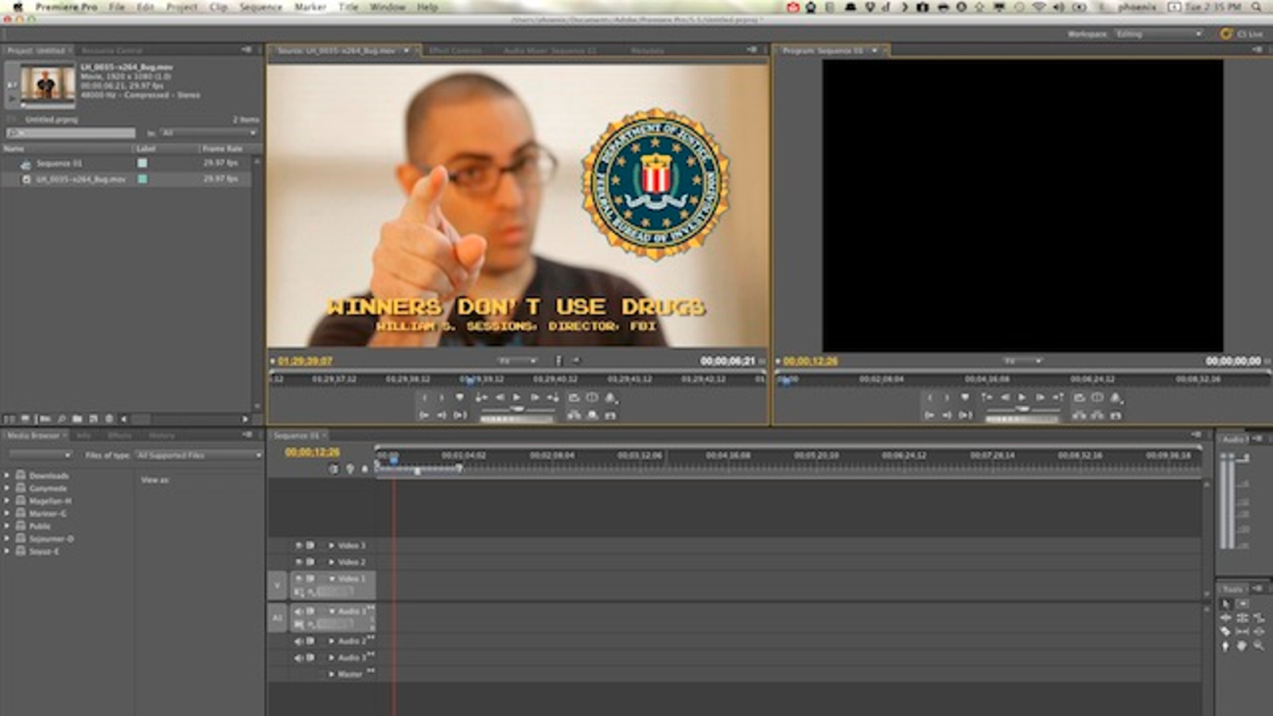This screenshot has width=1273, height=716.
Task: Toggle Snap in the timeline
Action: tap(333, 469)
